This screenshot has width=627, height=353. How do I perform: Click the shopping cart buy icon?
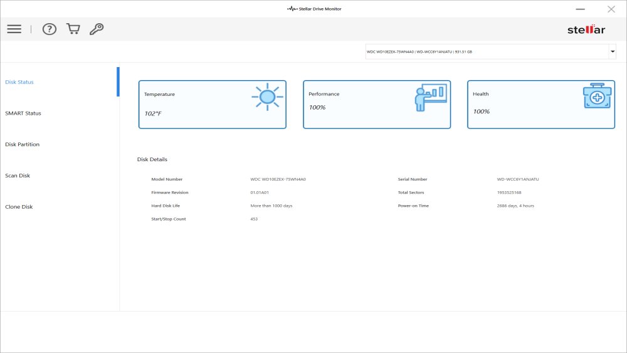point(73,29)
